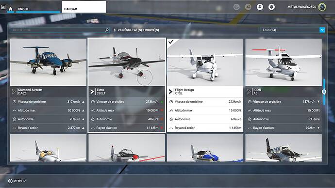This screenshot has width=335, height=188.
Task: Select blue-nosed plane thumbnail in second row
Action: 205,148
